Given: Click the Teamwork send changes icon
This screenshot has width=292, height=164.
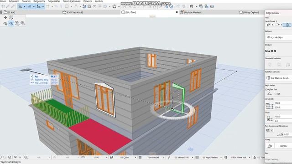Looking at the screenshot, I should tap(166, 6).
